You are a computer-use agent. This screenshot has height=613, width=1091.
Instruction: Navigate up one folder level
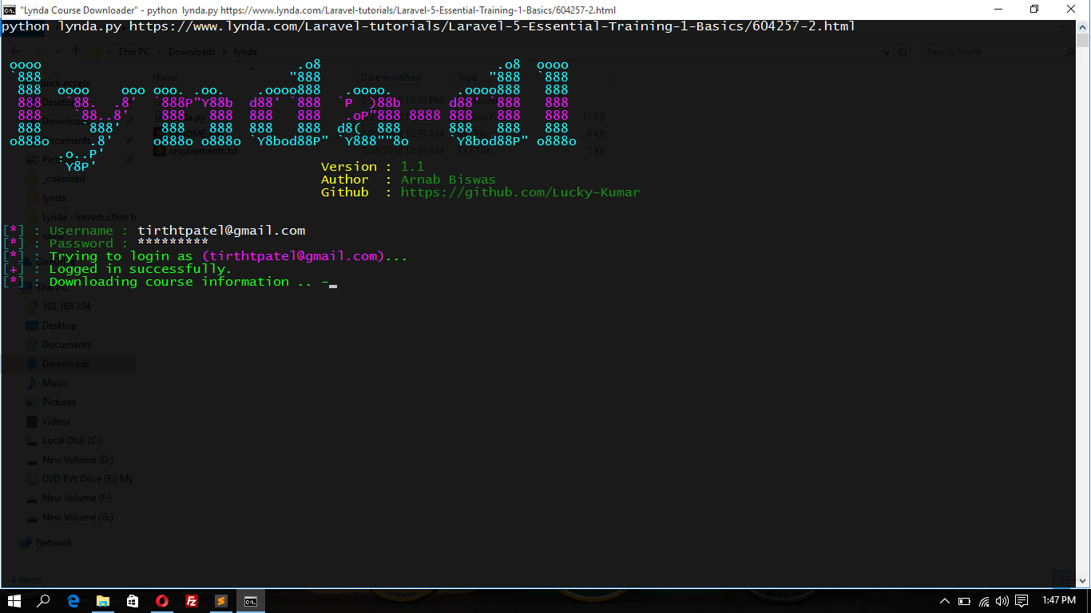[x=76, y=51]
